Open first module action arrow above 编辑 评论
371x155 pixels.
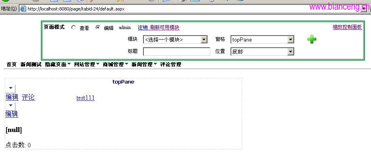tap(11, 88)
